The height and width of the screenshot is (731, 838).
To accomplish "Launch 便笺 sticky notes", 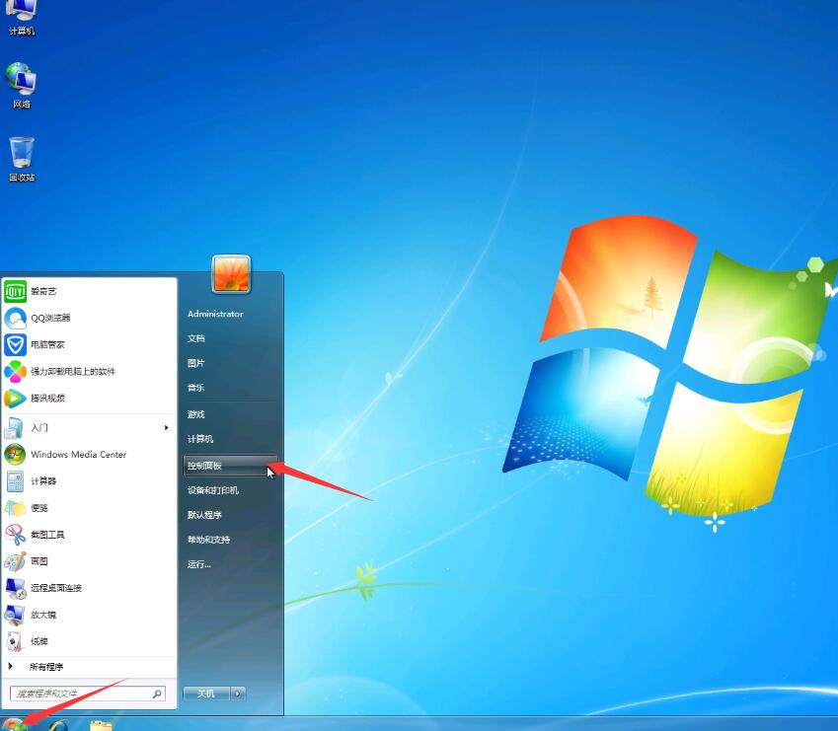I will coord(89,508).
